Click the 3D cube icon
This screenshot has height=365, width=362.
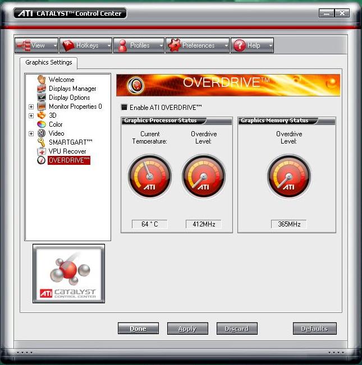tap(42, 115)
